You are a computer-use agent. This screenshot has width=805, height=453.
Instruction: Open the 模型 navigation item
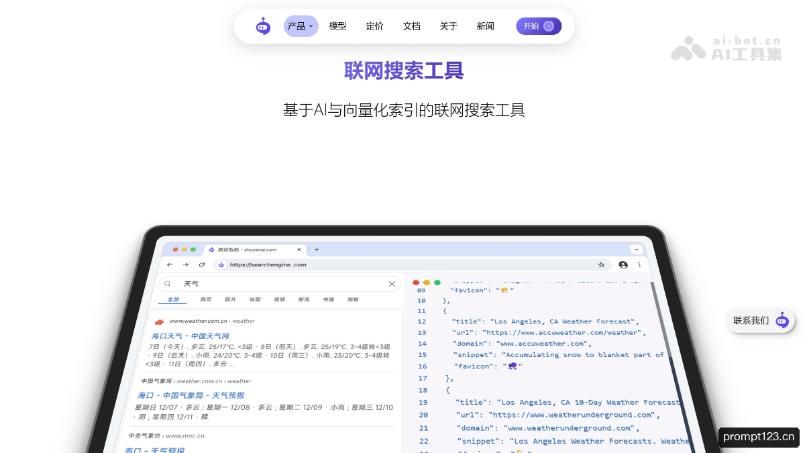pos(338,26)
